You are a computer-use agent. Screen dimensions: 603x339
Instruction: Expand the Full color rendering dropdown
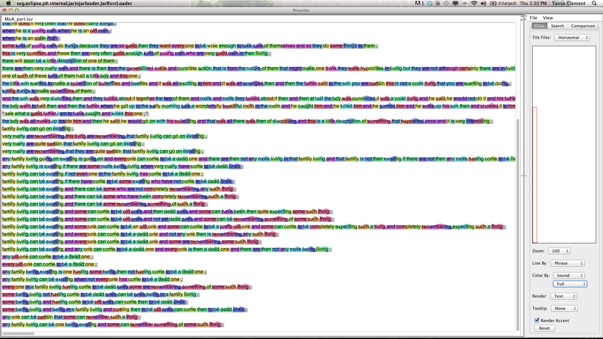[569, 283]
